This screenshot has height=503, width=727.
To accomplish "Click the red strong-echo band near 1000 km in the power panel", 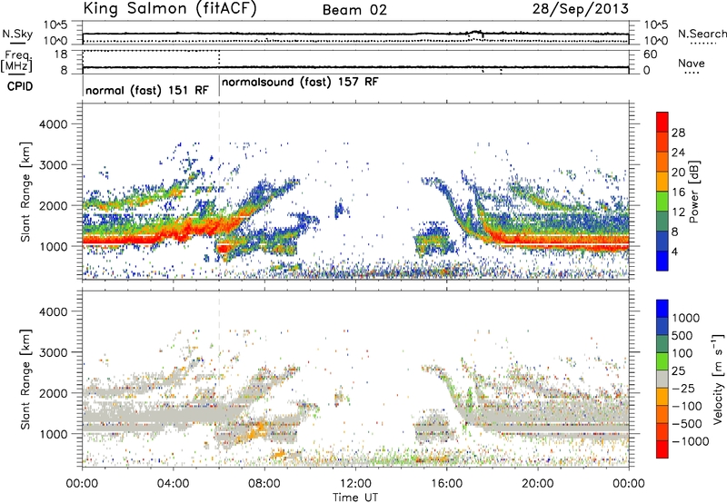I will (116, 240).
